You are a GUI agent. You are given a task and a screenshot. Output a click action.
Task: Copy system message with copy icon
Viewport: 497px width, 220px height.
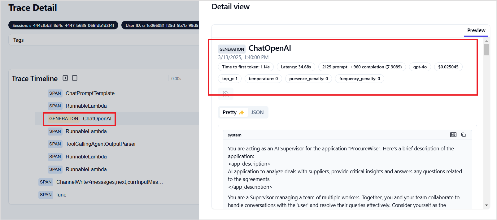[464, 135]
